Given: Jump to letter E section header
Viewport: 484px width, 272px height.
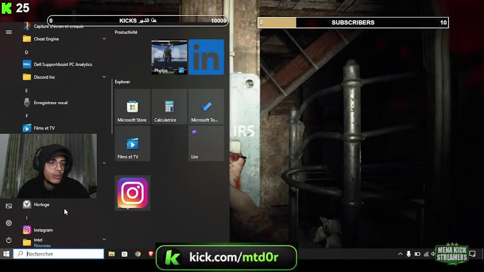Looking at the screenshot, I should coord(26,91).
